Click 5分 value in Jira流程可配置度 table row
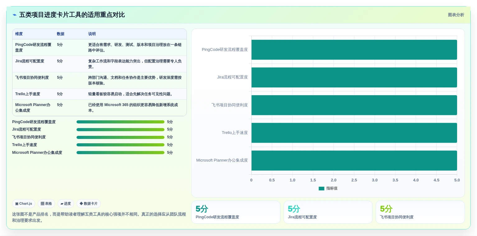This screenshot has height=236, width=477. coord(60,61)
